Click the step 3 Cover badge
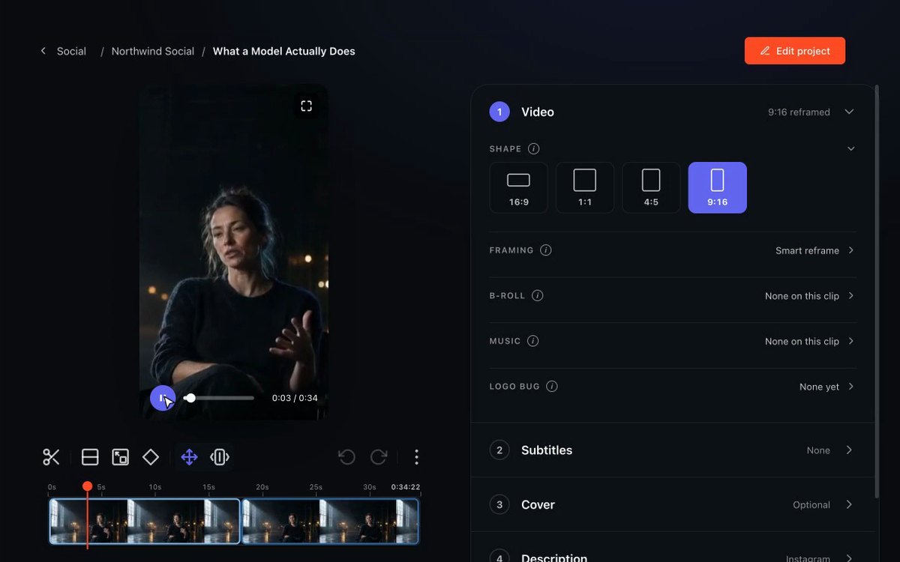The width and height of the screenshot is (900, 562). coord(499,504)
